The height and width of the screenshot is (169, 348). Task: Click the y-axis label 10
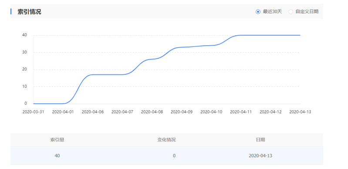(x=24, y=86)
